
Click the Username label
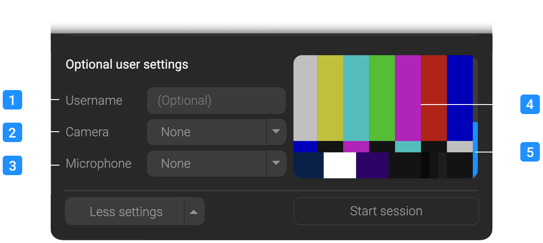94,100
